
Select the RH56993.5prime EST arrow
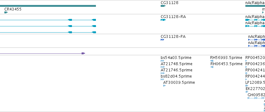tap(212, 61)
